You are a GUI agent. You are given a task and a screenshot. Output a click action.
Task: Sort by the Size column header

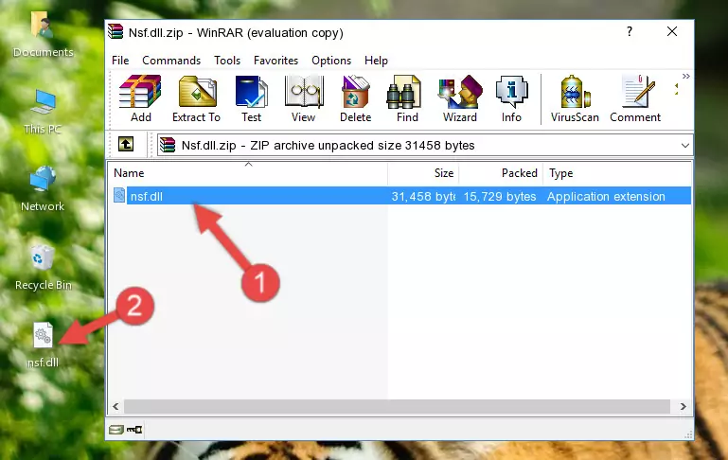coord(423,173)
